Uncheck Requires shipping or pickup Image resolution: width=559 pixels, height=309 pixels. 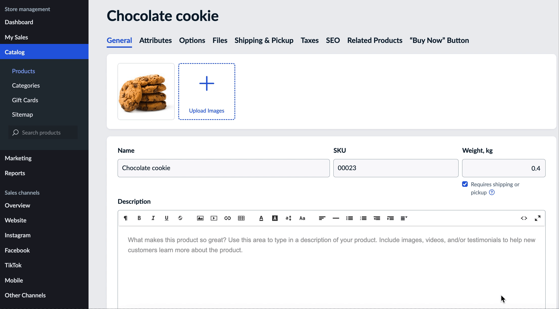point(465,184)
